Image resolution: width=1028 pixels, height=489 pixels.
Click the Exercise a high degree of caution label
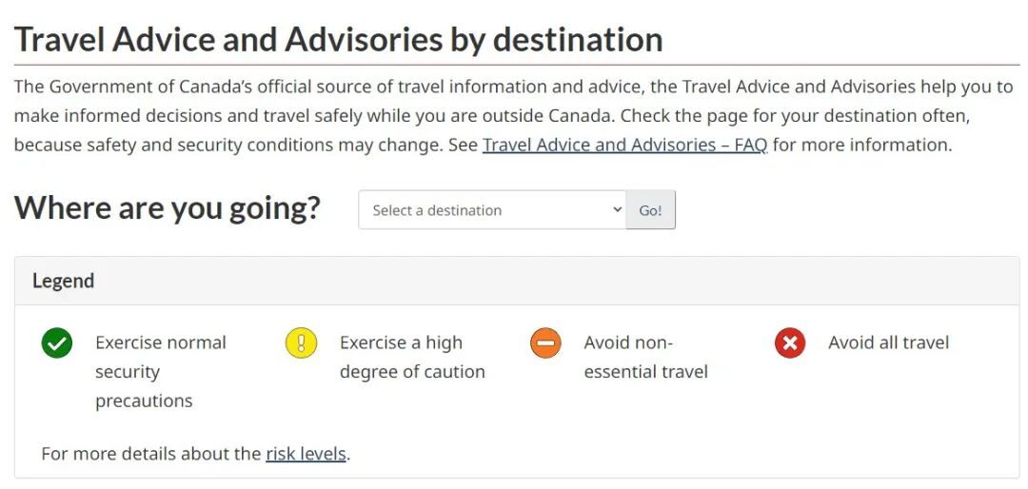pyautogui.click(x=411, y=357)
